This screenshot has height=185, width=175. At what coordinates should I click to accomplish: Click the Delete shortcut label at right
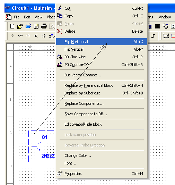[138, 31]
